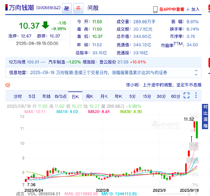This screenshot has width=210, height=196.
Task: Click the plus icon to add stock
Action: click(x=188, y=10)
